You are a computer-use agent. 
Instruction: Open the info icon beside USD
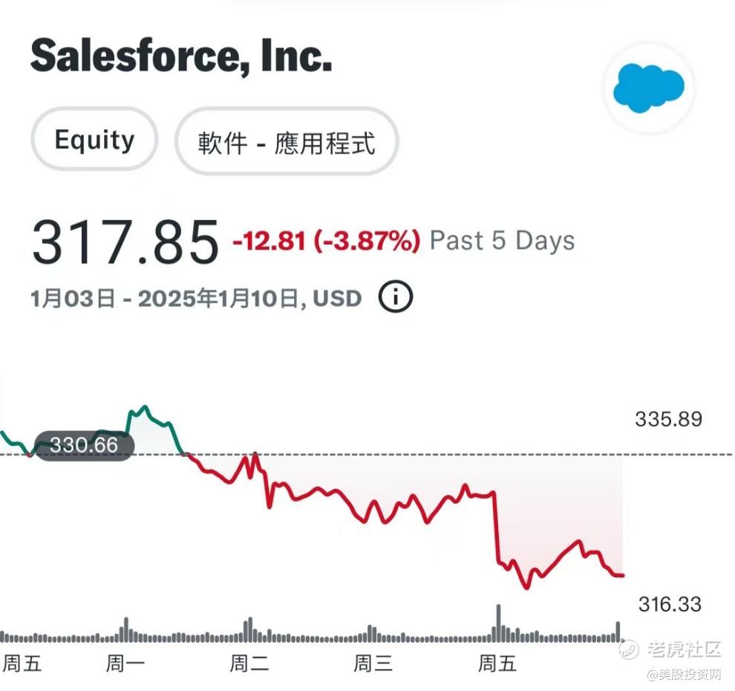click(395, 298)
